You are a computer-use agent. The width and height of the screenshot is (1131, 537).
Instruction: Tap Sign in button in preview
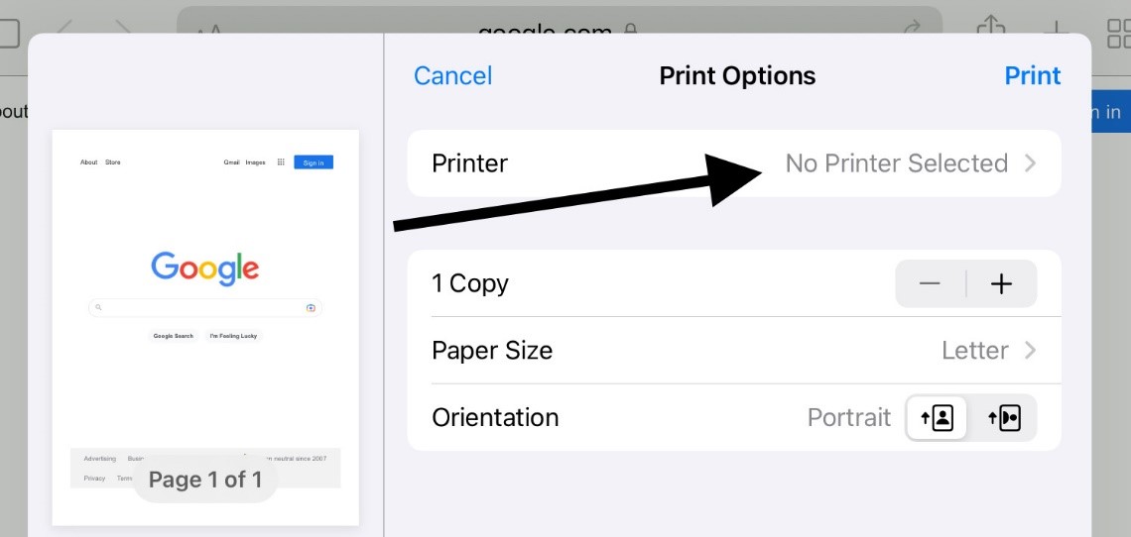314,162
